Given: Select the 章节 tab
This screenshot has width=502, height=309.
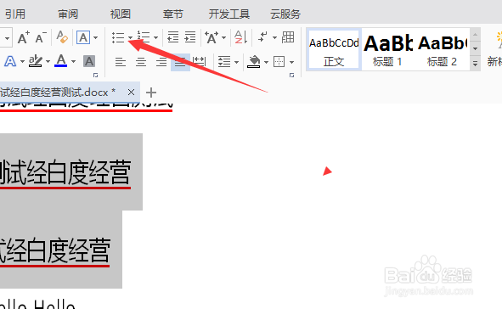Looking at the screenshot, I should tap(173, 14).
